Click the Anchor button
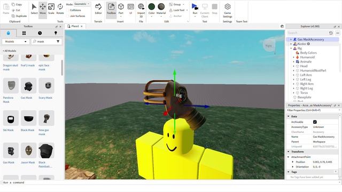The image size is (342, 192). point(176,16)
